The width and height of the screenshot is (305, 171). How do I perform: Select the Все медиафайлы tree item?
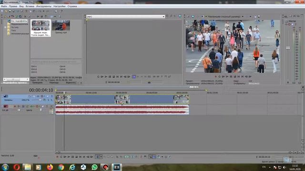point(19,21)
